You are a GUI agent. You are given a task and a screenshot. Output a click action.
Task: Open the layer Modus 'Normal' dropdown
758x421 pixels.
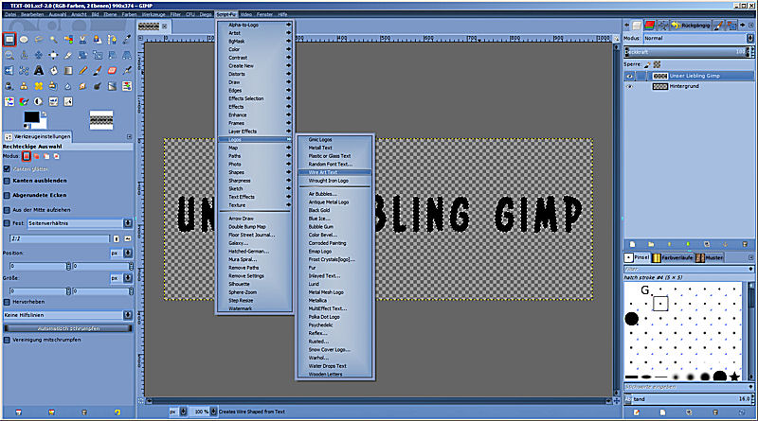pyautogui.click(x=698, y=38)
